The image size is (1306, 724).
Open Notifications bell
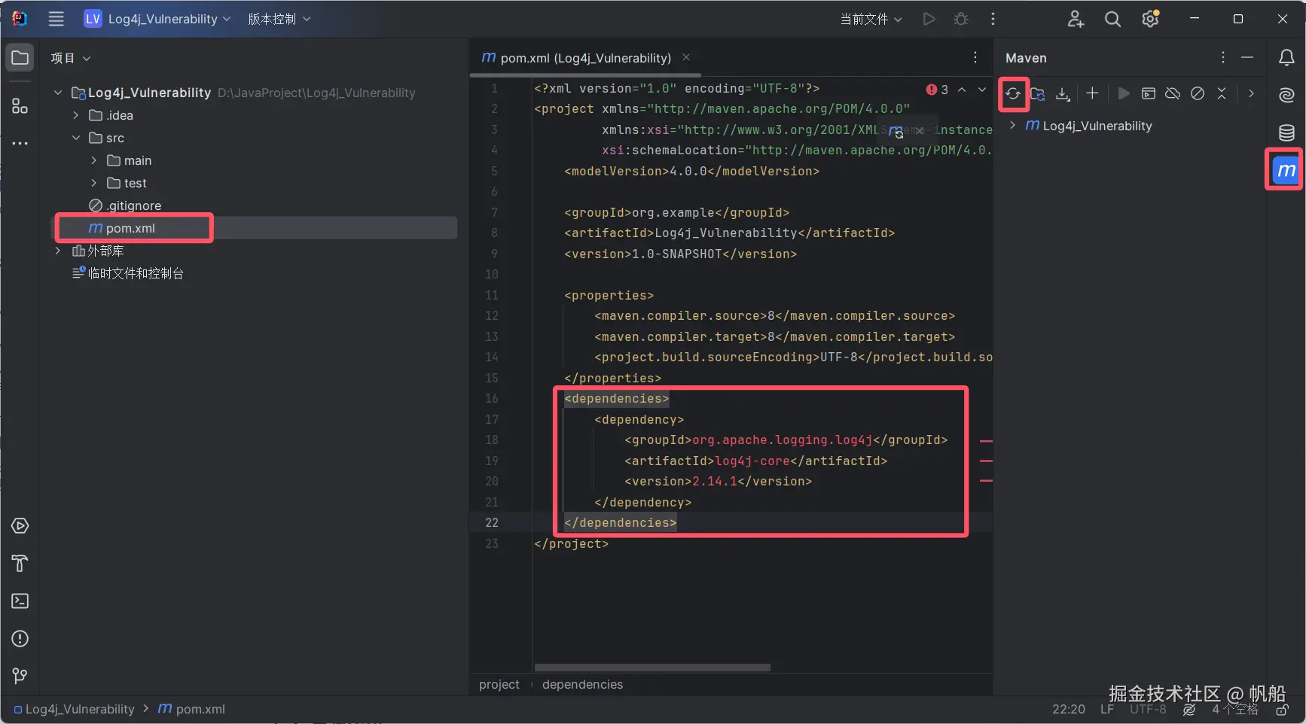(x=1286, y=58)
